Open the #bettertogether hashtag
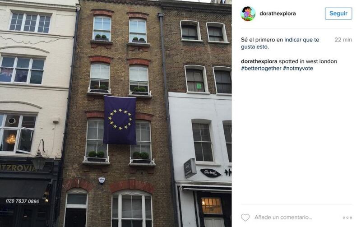This screenshot has width=361, height=227. pos(261,69)
